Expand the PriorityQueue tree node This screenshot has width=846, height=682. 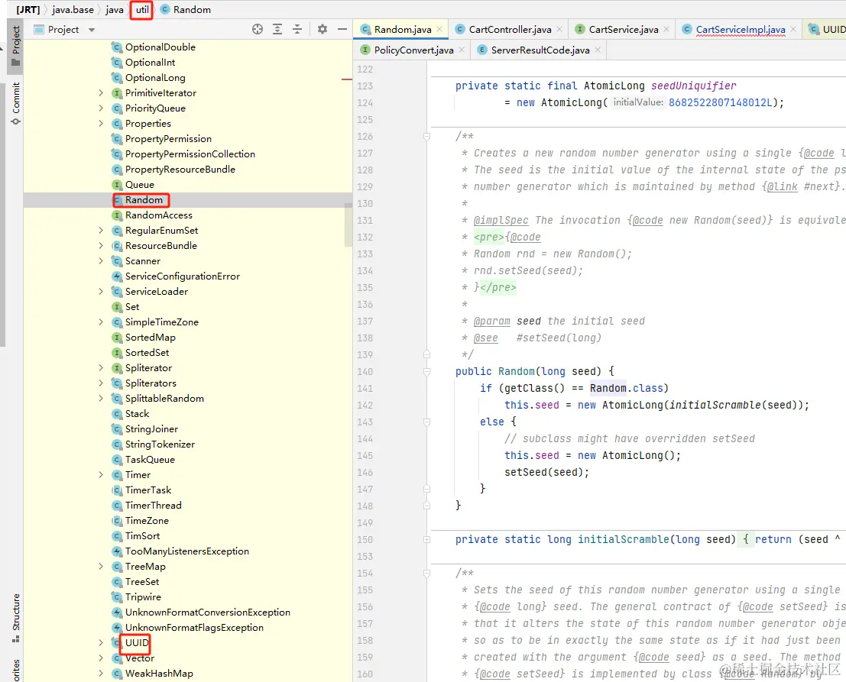[101, 108]
